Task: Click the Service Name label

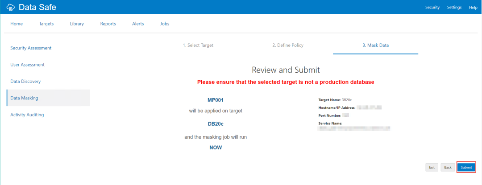Action: tap(330, 123)
